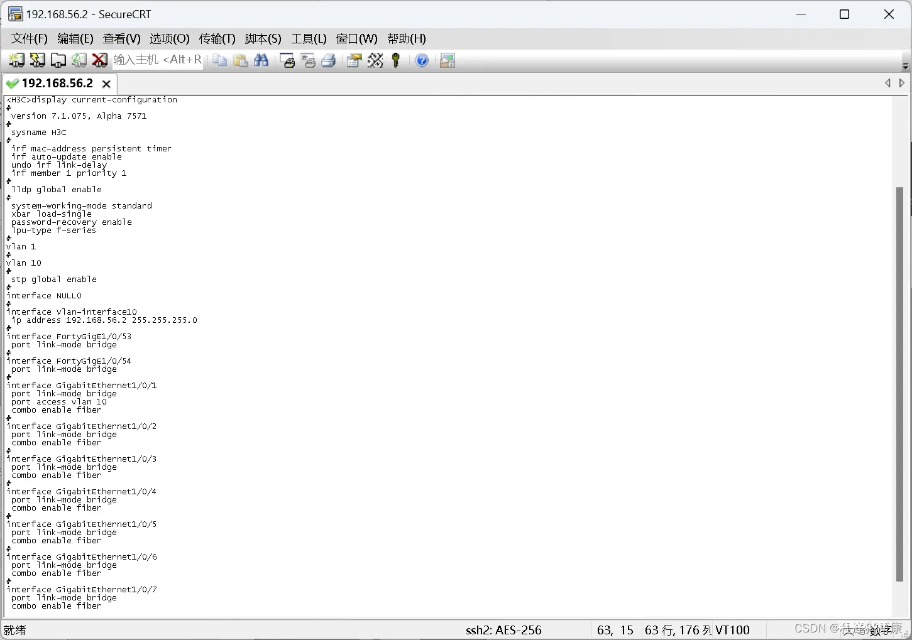Click 'stp global enable' line

tap(53, 279)
